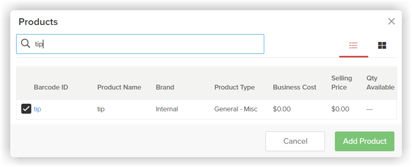Sort by Product Type column header
The image size is (412, 167).
[x=234, y=88]
